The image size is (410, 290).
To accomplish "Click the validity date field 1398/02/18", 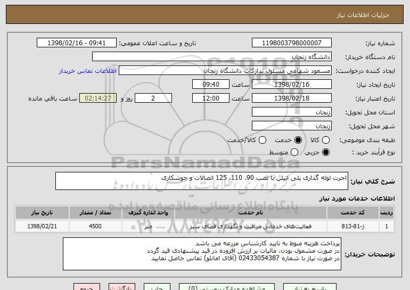I will 292,98.
